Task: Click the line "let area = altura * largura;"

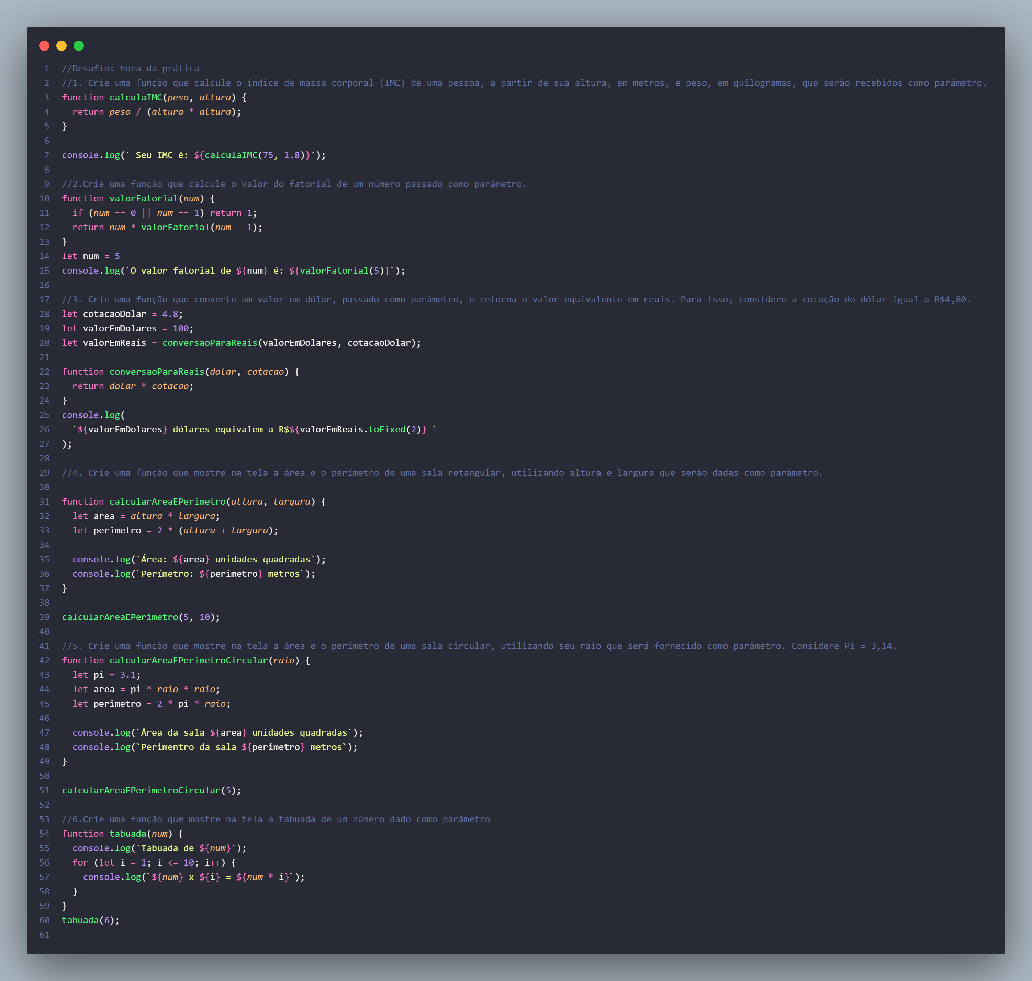Action: click(146, 516)
